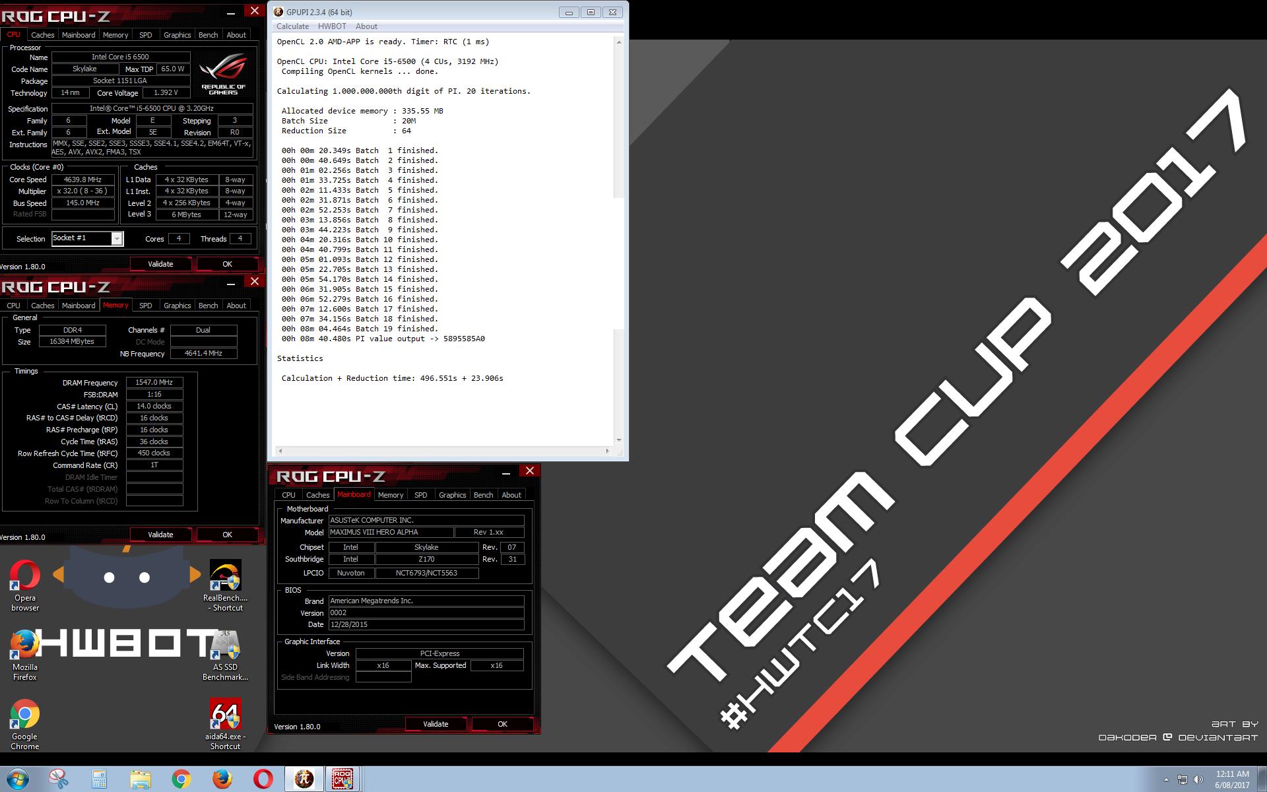Screen dimensions: 1267x792
Task: Switch to Bench tab in top CPU-Z window
Action: pyautogui.click(x=209, y=35)
